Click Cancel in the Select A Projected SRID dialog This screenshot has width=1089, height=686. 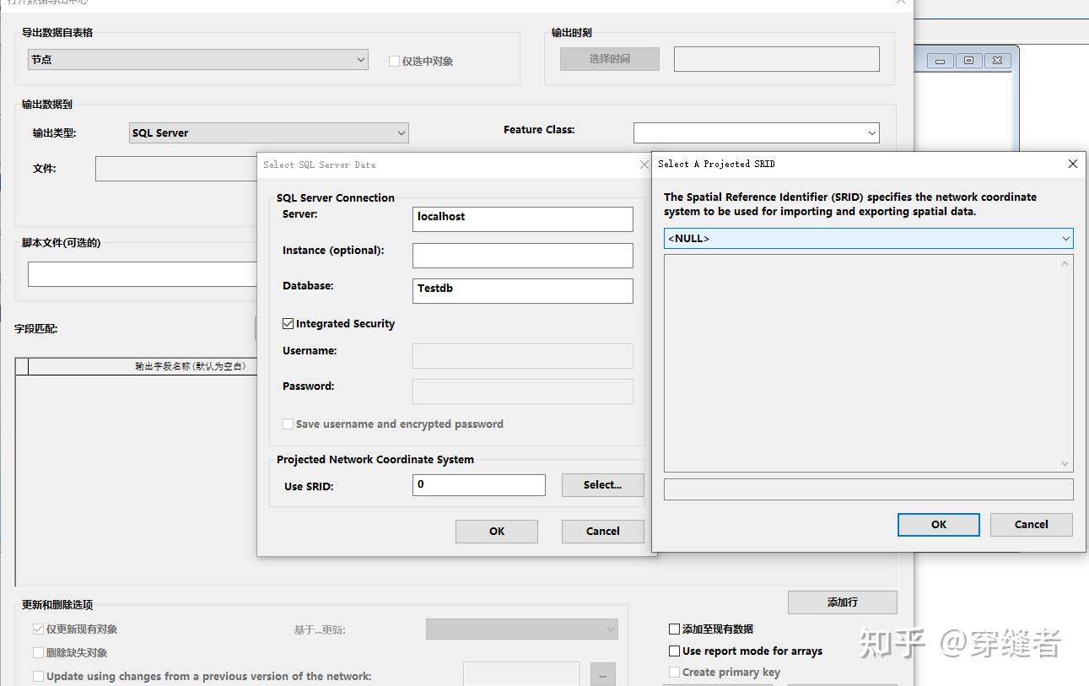(x=1031, y=524)
